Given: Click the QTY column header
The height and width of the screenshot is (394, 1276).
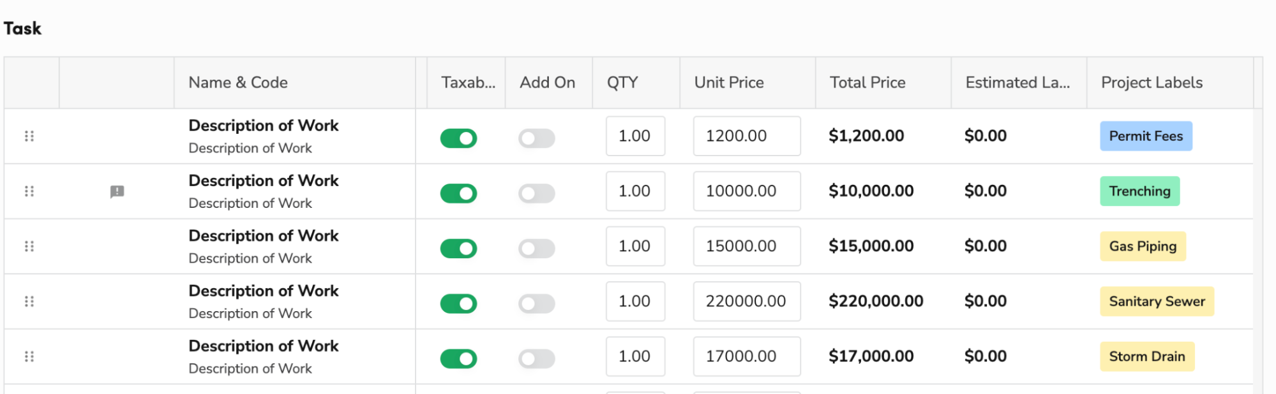Looking at the screenshot, I should pyautogui.click(x=636, y=83).
